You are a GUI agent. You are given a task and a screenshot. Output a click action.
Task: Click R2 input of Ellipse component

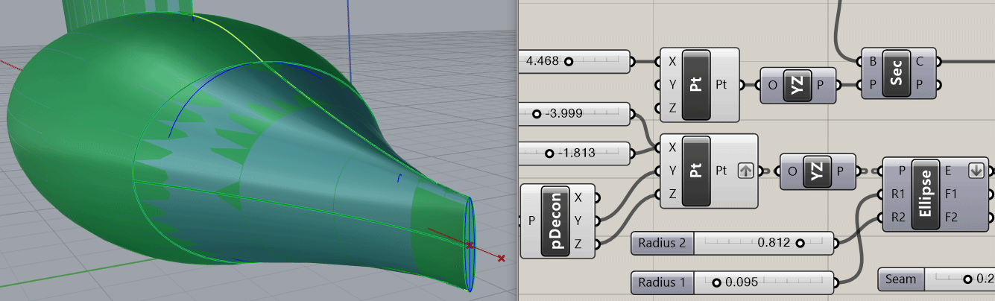pos(897,218)
